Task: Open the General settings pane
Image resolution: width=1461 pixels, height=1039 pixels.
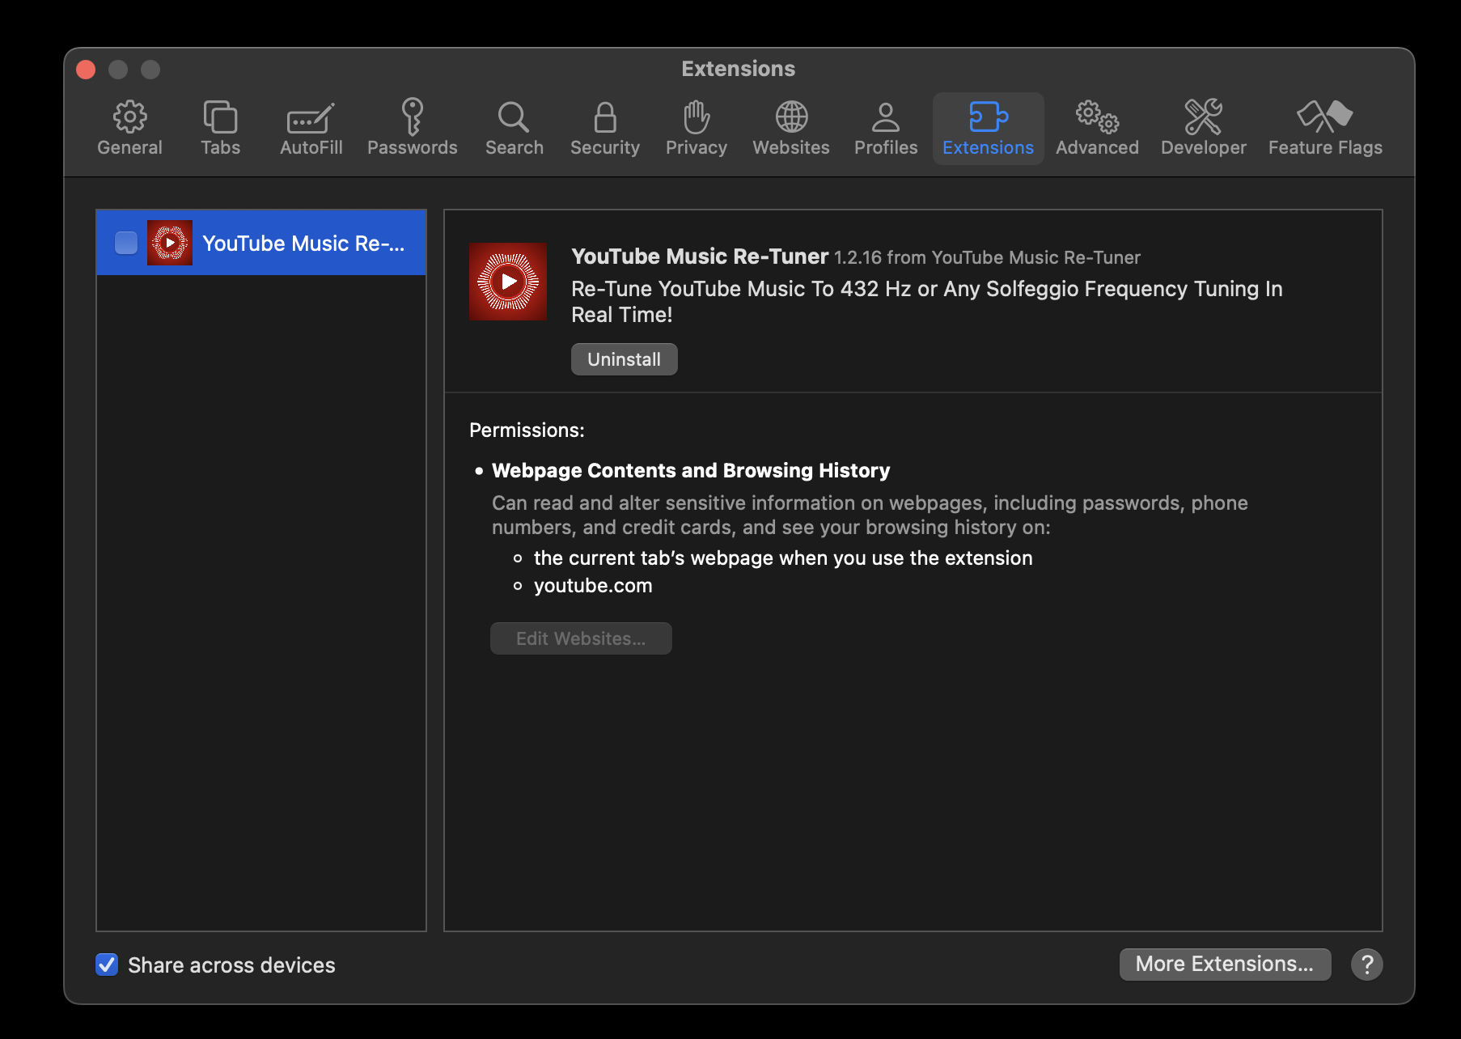Action: coord(129,129)
